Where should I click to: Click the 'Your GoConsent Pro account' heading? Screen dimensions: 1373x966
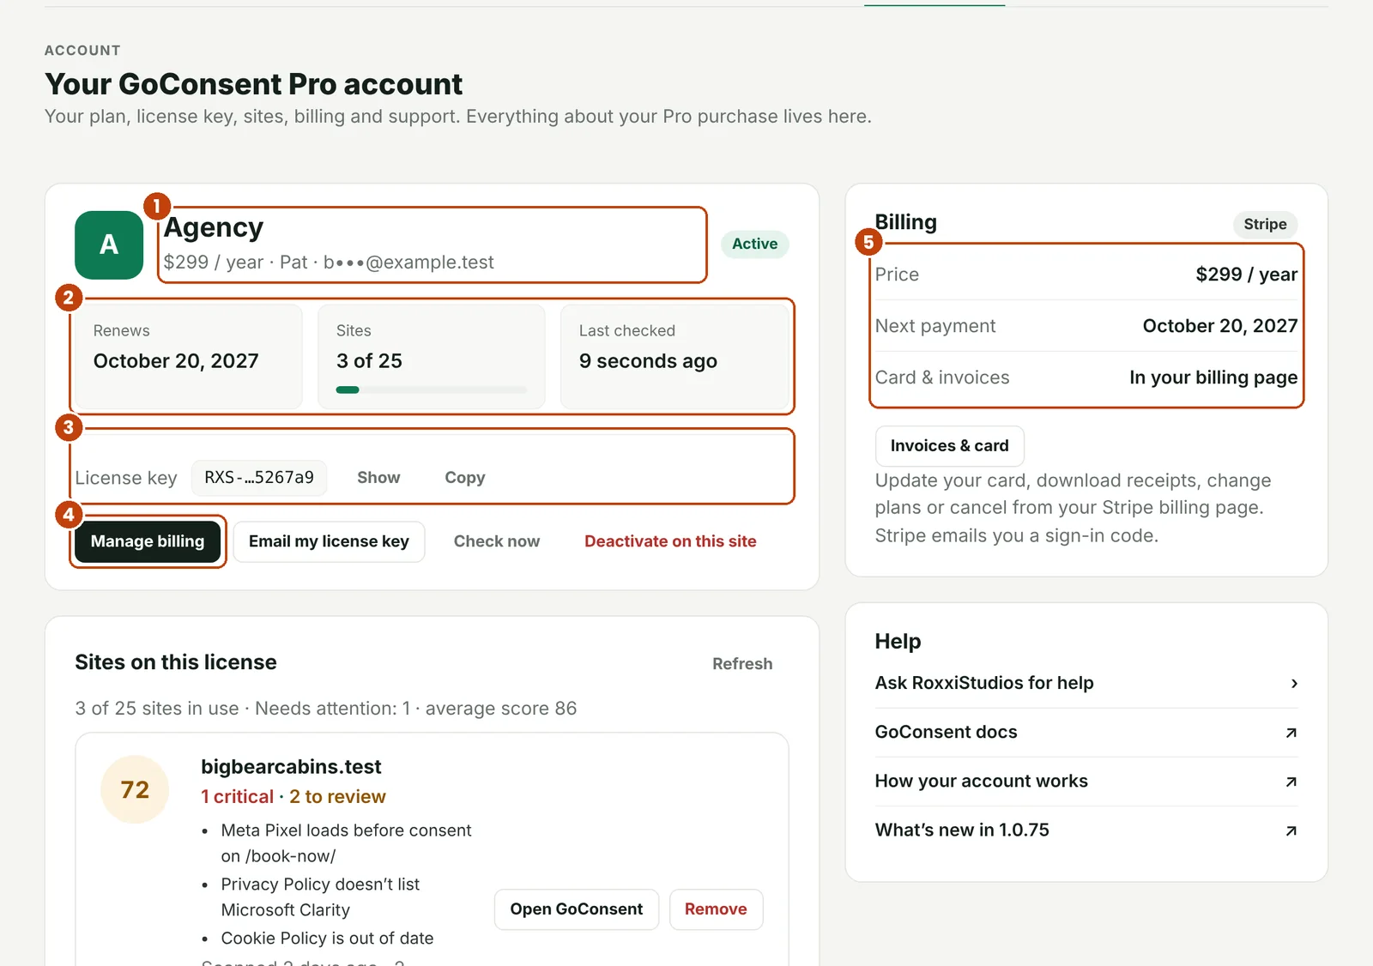[x=253, y=84]
